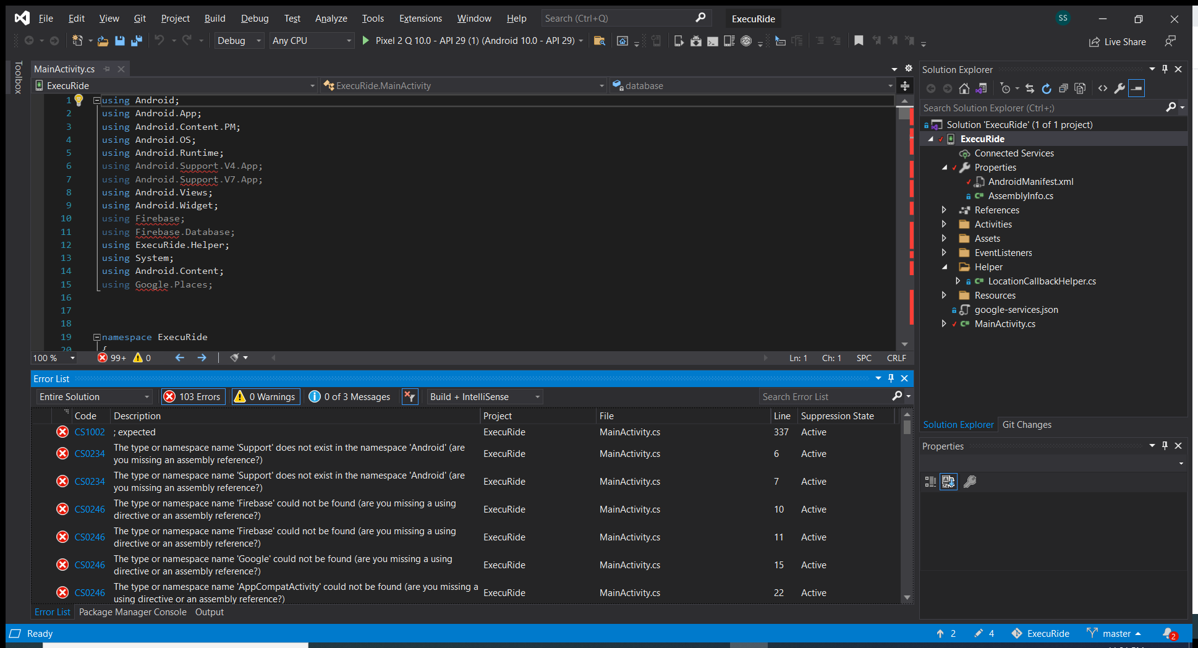Open the Toolbox side tab
The height and width of the screenshot is (648, 1198).
(18, 77)
